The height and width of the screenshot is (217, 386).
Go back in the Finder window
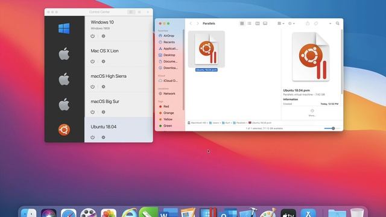coord(191,24)
